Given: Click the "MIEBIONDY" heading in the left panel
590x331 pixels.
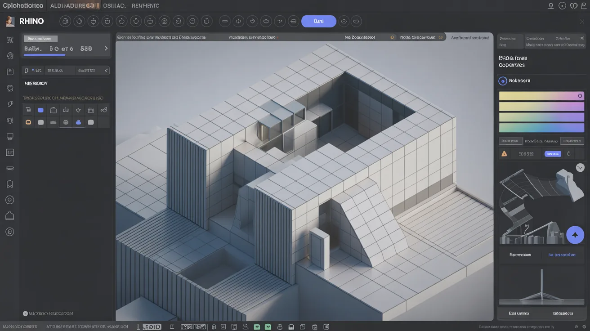Looking at the screenshot, I should (36, 84).
